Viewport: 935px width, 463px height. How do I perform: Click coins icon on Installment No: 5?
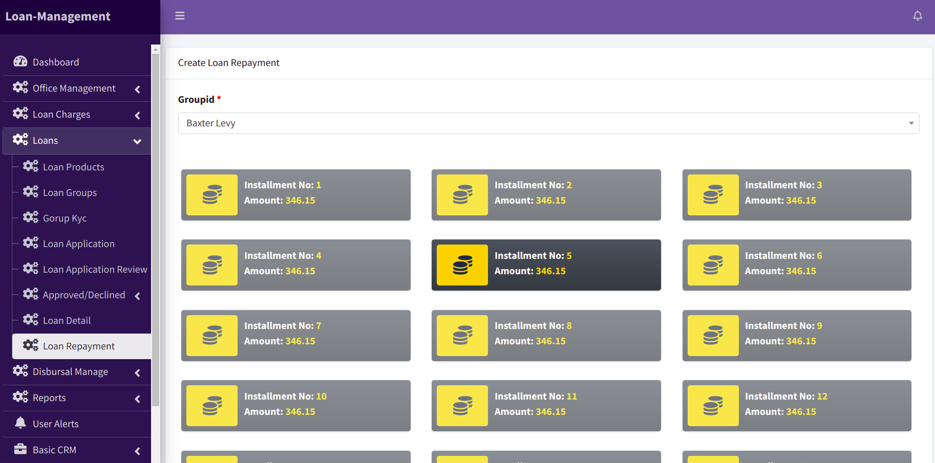(x=462, y=265)
